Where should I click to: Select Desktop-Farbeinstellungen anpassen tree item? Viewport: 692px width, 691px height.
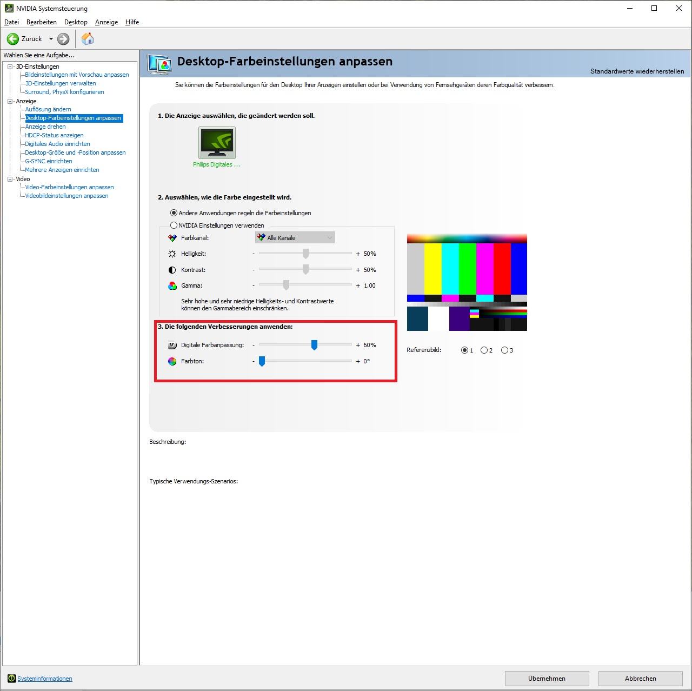74,118
